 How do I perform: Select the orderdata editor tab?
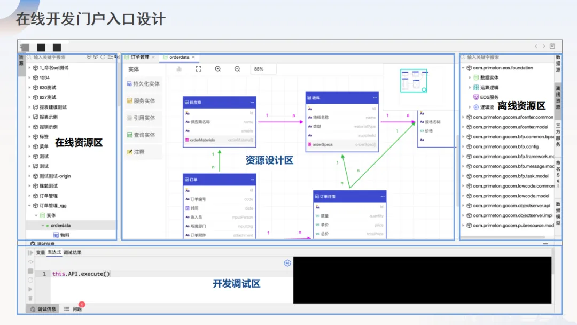(x=179, y=57)
